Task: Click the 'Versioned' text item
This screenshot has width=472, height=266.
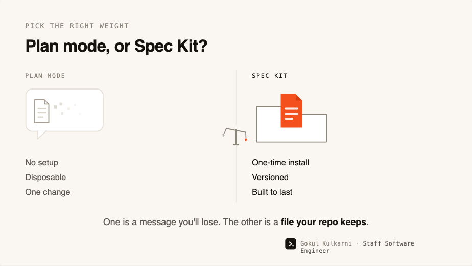Action: tap(270, 178)
